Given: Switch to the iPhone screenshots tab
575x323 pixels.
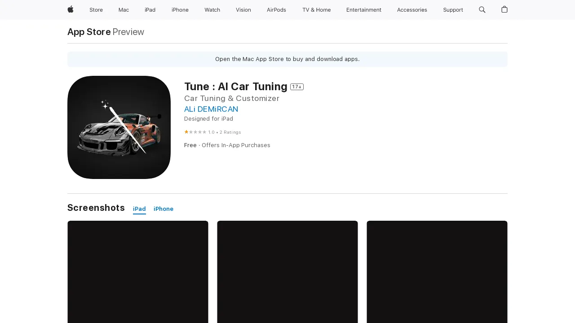Looking at the screenshot, I should (x=163, y=209).
